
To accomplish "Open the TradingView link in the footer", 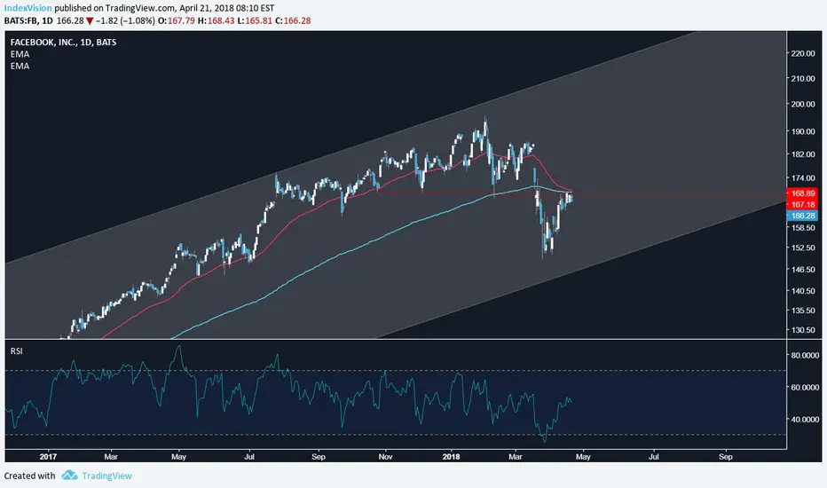I will (x=107, y=476).
